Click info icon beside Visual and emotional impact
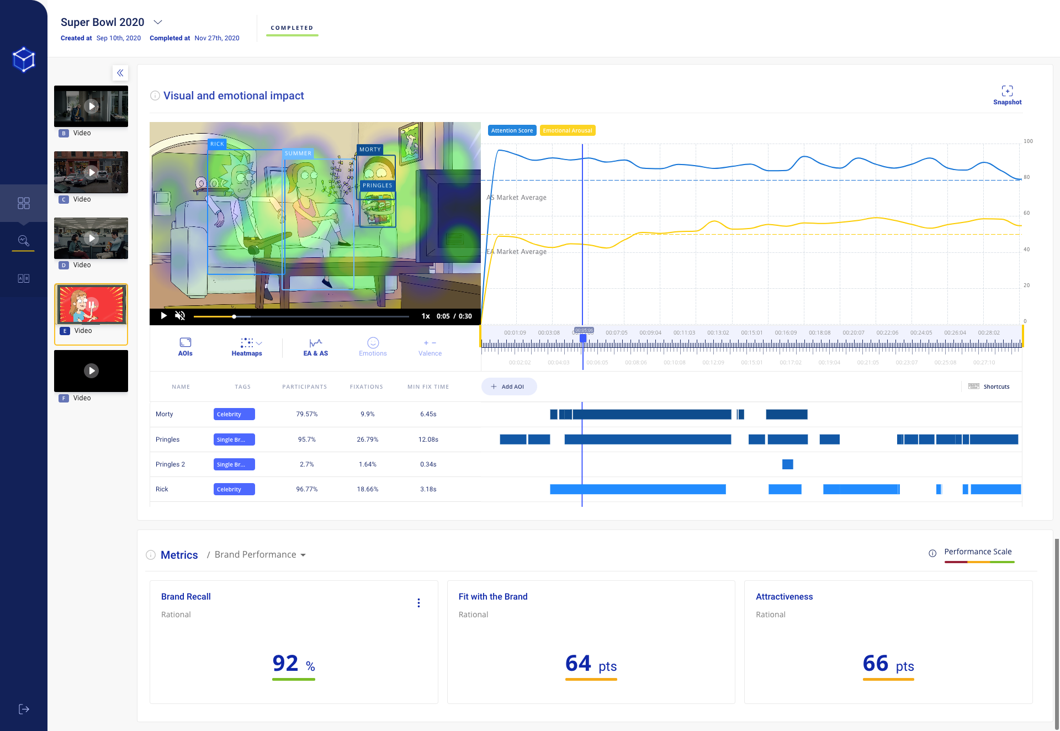Image resolution: width=1060 pixels, height=731 pixels. tap(155, 96)
